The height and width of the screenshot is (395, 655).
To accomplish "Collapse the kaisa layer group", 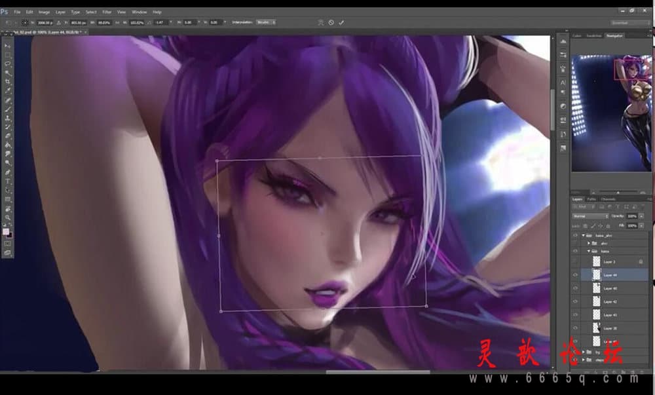I will click(x=589, y=252).
